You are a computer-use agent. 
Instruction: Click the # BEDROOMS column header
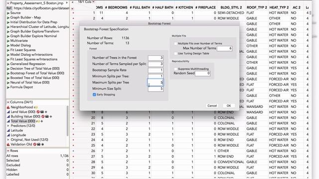116,7
